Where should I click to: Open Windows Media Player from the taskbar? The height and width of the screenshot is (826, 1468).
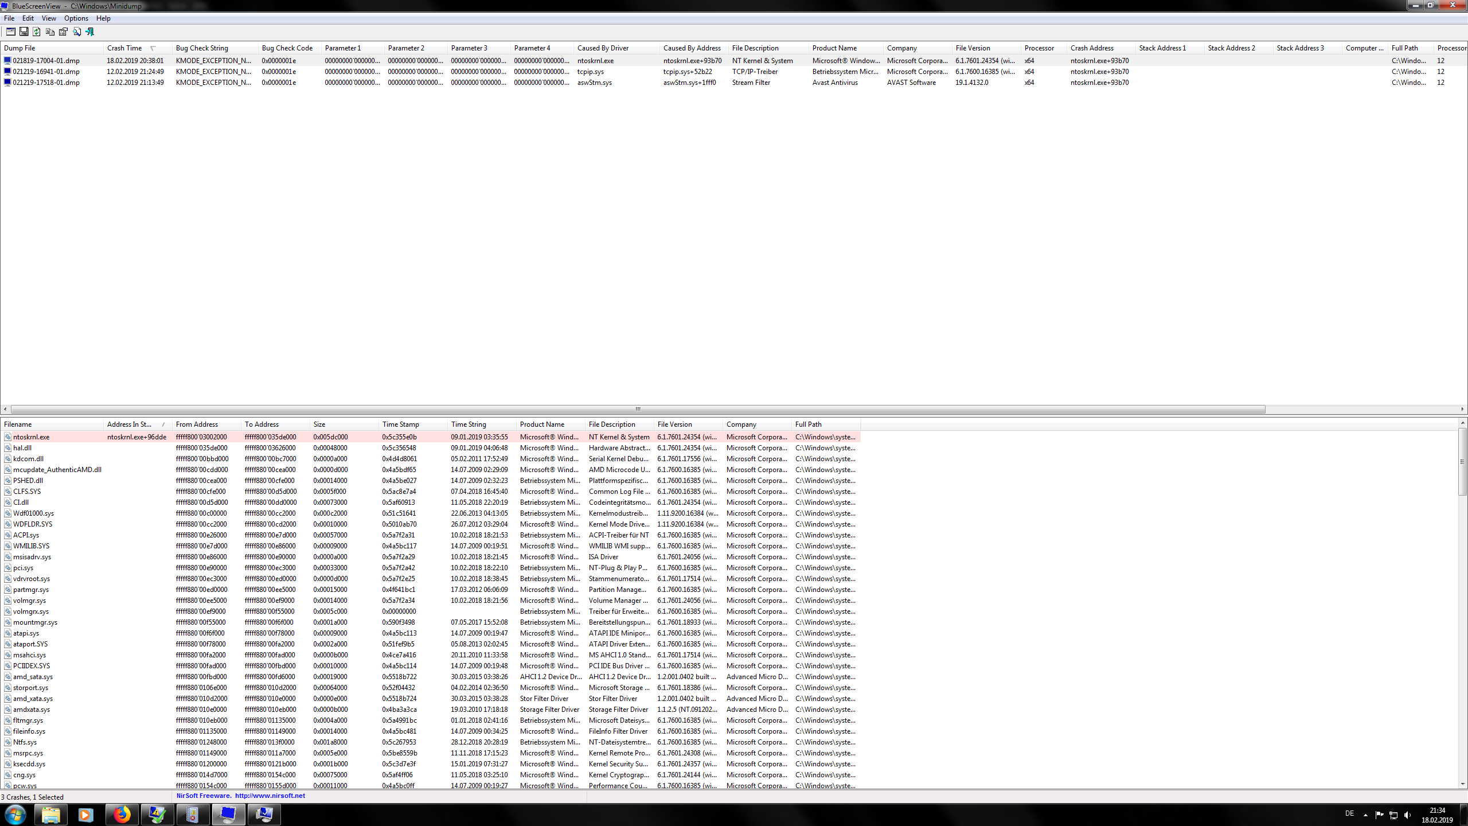pyautogui.click(x=86, y=814)
